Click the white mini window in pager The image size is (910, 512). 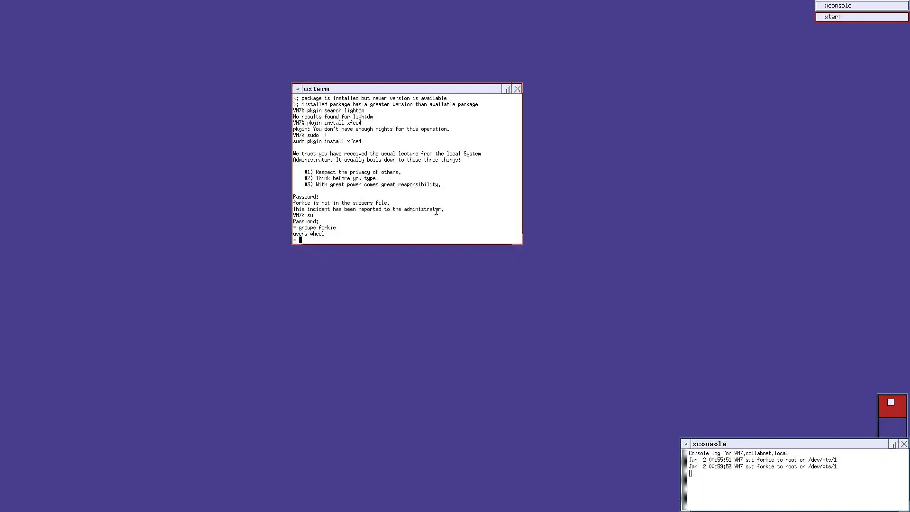coord(891,402)
